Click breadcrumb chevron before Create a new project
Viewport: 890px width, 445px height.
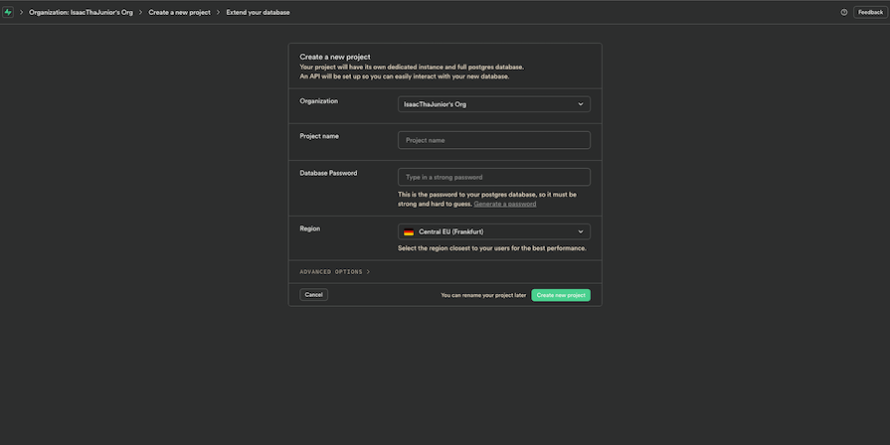click(141, 12)
